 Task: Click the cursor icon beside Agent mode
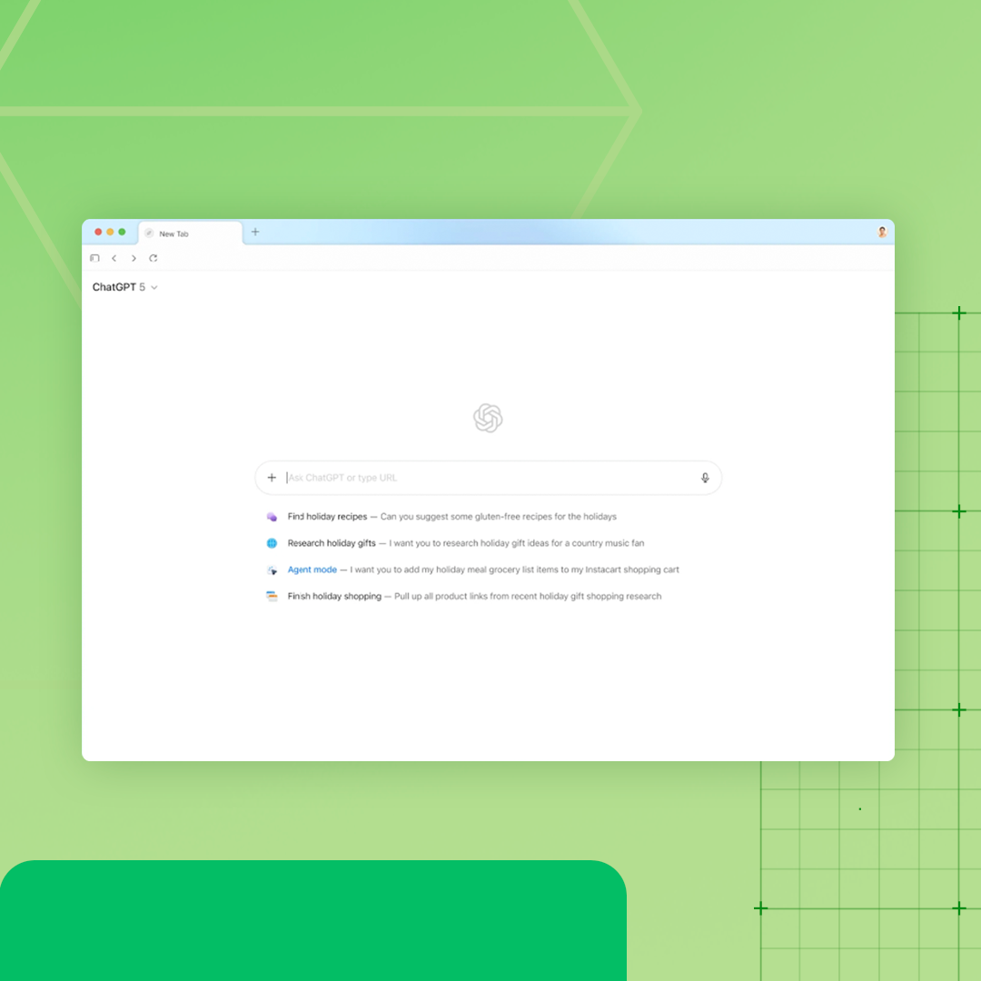(272, 570)
